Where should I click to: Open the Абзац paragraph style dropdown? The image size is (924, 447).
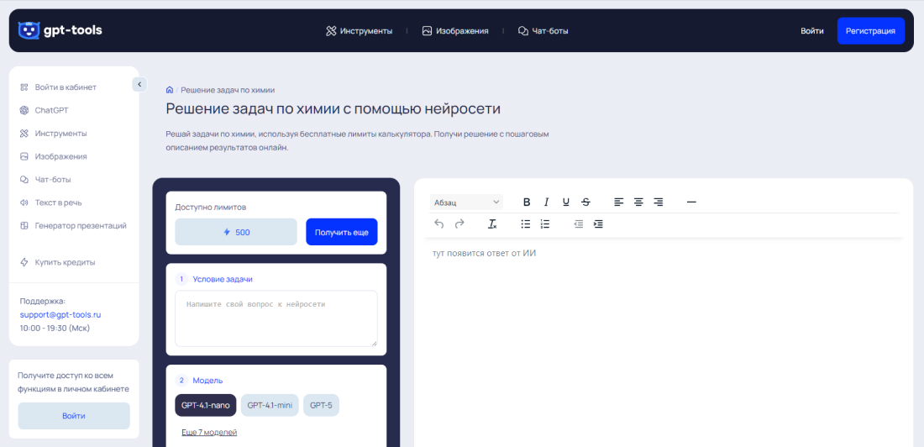[x=466, y=202]
